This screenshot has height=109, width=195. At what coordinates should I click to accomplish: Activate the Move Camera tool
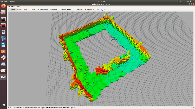click(22, 10)
